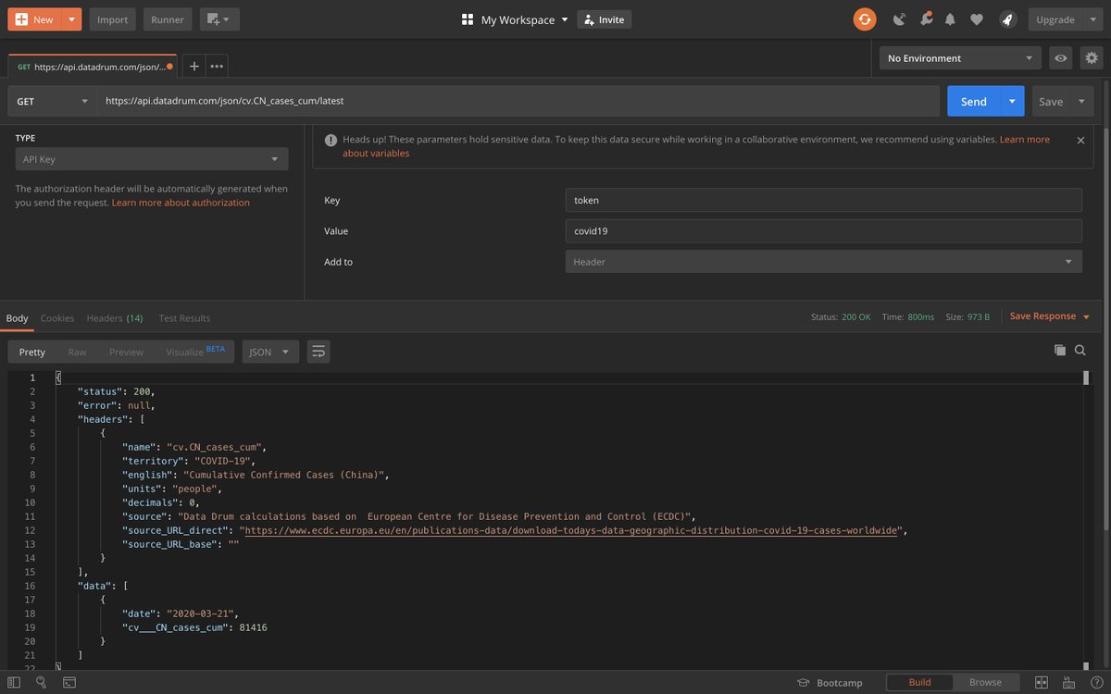Open the tab options three-dots menu

pyautogui.click(x=217, y=66)
